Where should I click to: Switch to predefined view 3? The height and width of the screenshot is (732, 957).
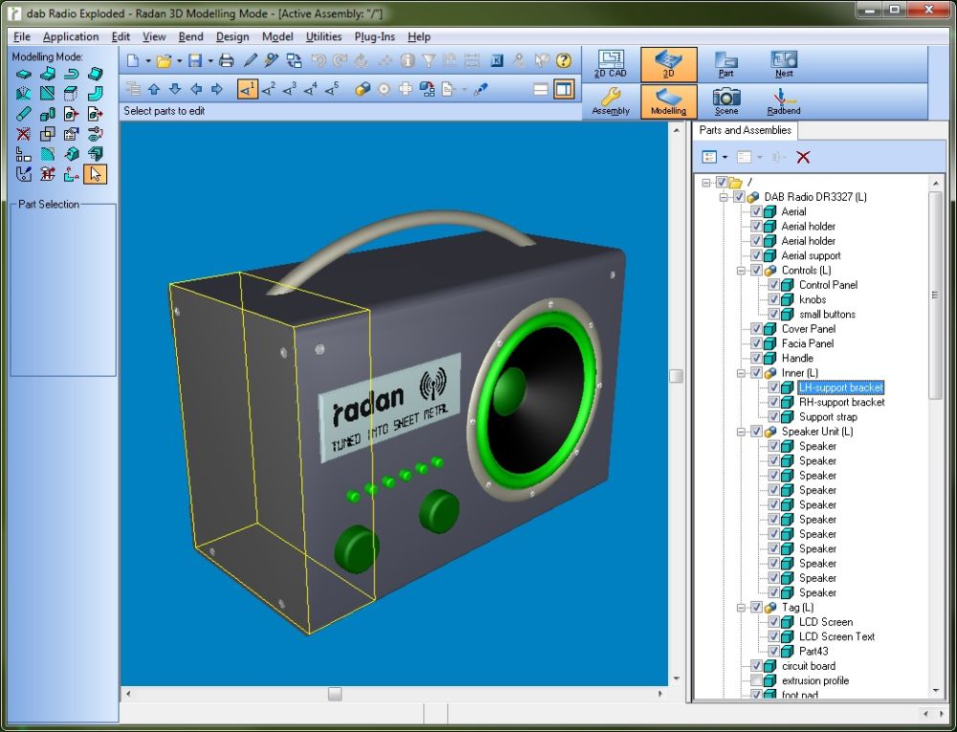point(289,89)
